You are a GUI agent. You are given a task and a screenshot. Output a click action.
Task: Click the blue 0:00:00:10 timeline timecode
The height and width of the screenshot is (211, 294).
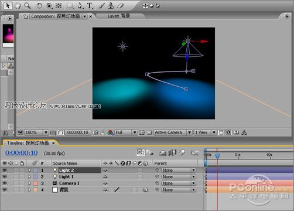(22, 153)
